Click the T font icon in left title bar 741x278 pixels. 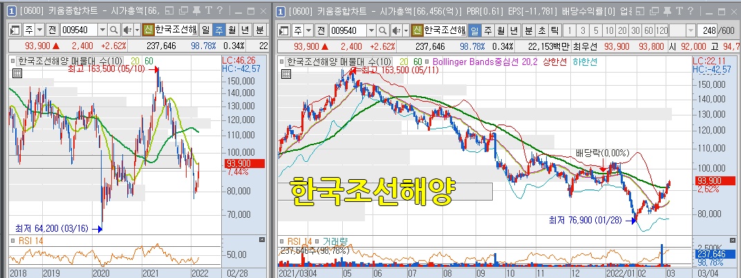tap(207, 11)
